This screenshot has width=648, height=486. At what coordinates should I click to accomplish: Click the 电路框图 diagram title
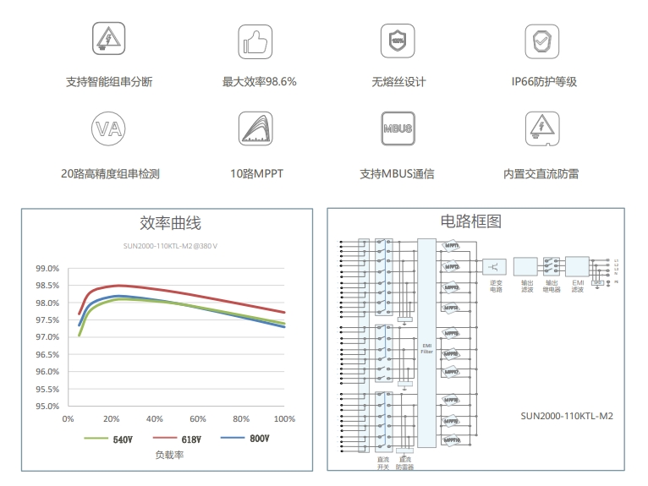tap(471, 221)
